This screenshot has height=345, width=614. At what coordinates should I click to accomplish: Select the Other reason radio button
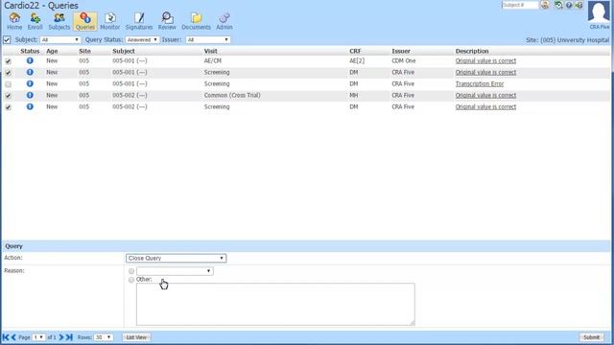(131, 280)
